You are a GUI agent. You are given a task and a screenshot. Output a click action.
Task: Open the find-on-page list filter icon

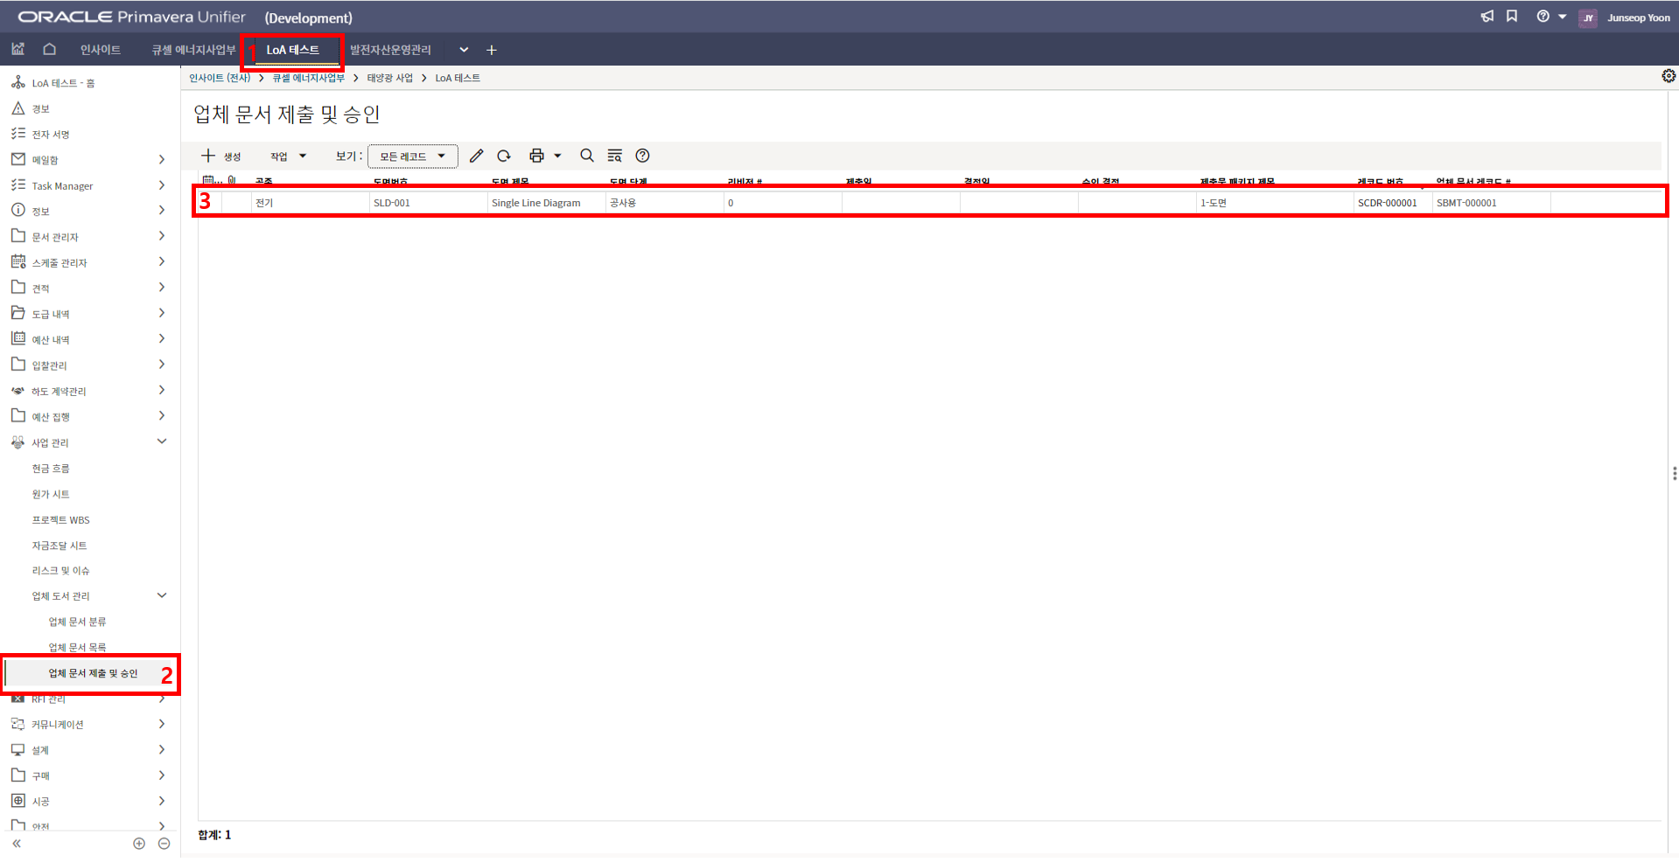(615, 156)
